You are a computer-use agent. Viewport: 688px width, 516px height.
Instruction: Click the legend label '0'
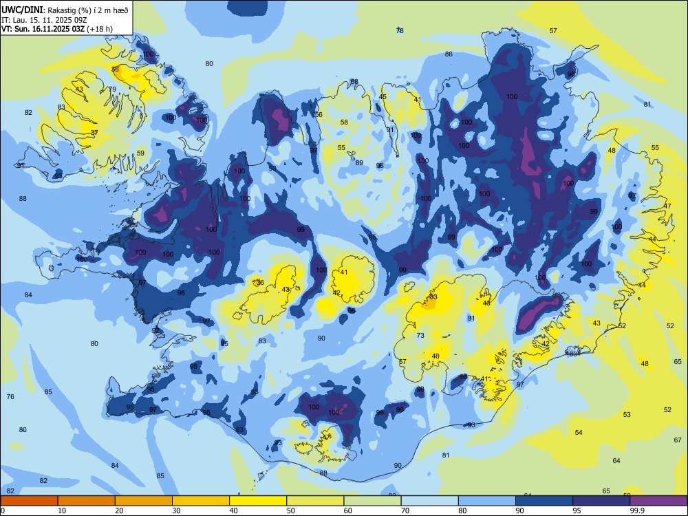[3, 510]
